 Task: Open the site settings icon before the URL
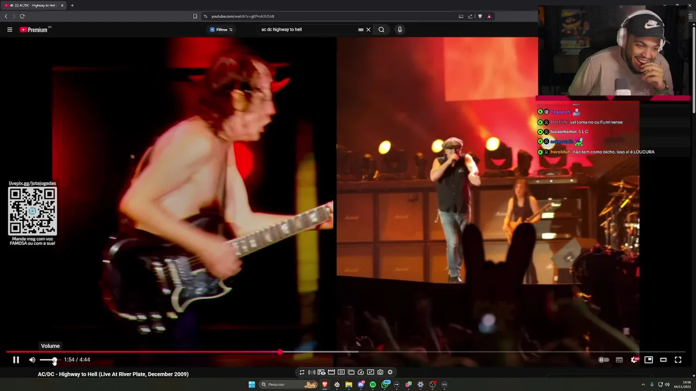point(206,16)
